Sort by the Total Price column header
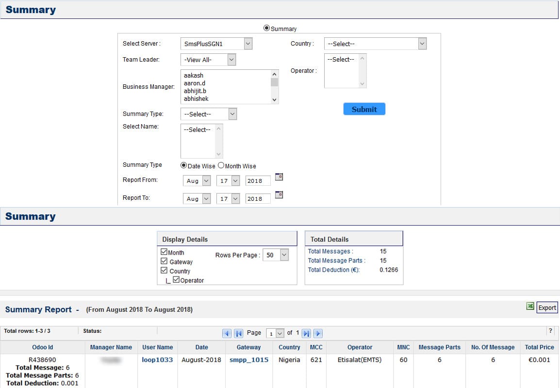This screenshot has width=560, height=388. click(539, 347)
